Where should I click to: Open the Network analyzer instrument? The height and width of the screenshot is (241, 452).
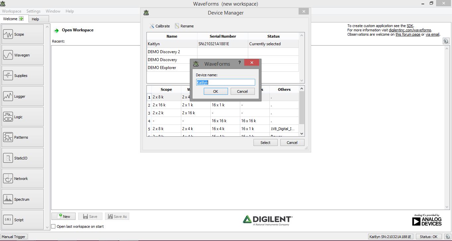click(23, 179)
